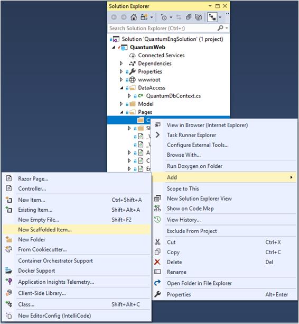Expand the Model folder node
The width and height of the screenshot is (299, 324).
[122, 104]
